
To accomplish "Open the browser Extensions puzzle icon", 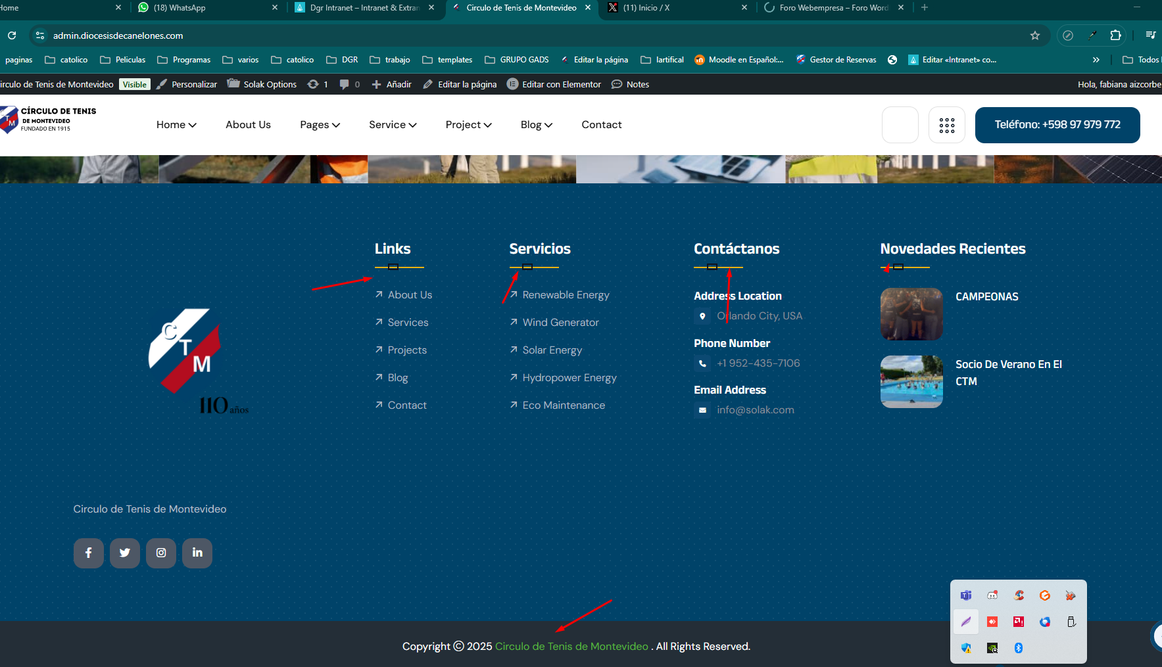I will [1115, 35].
